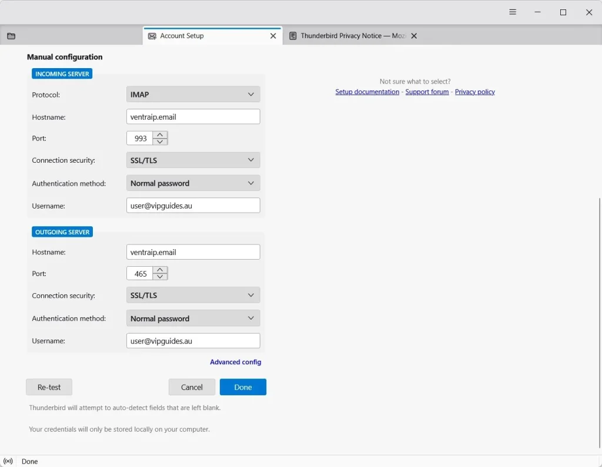Open Advanced config
The height and width of the screenshot is (467, 602).
[235, 362]
